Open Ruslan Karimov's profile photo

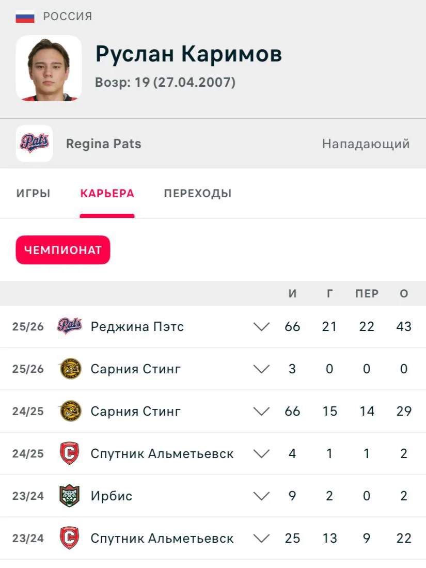pos(49,68)
